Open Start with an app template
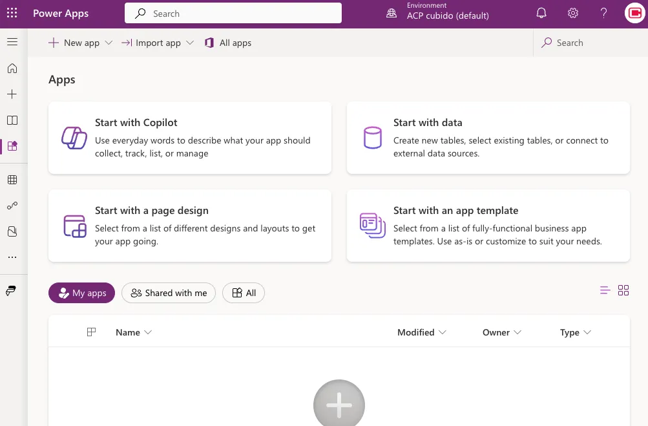 click(488, 226)
